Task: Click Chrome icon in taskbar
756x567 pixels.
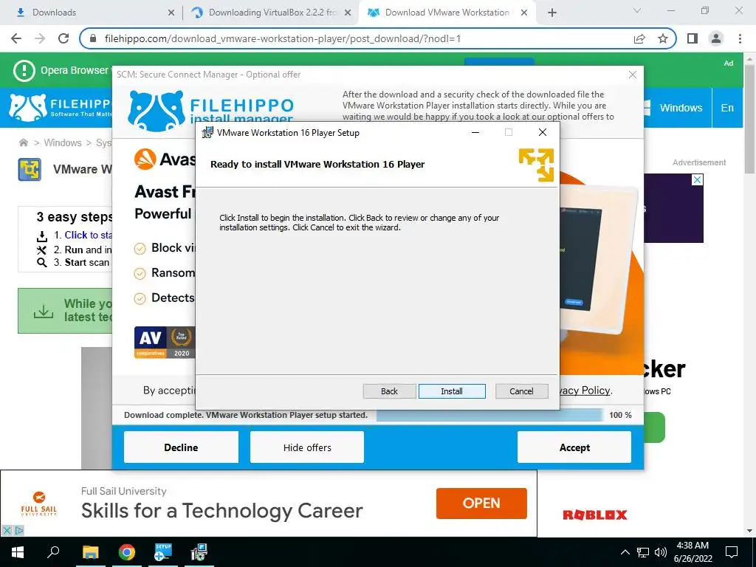Action: 127,552
